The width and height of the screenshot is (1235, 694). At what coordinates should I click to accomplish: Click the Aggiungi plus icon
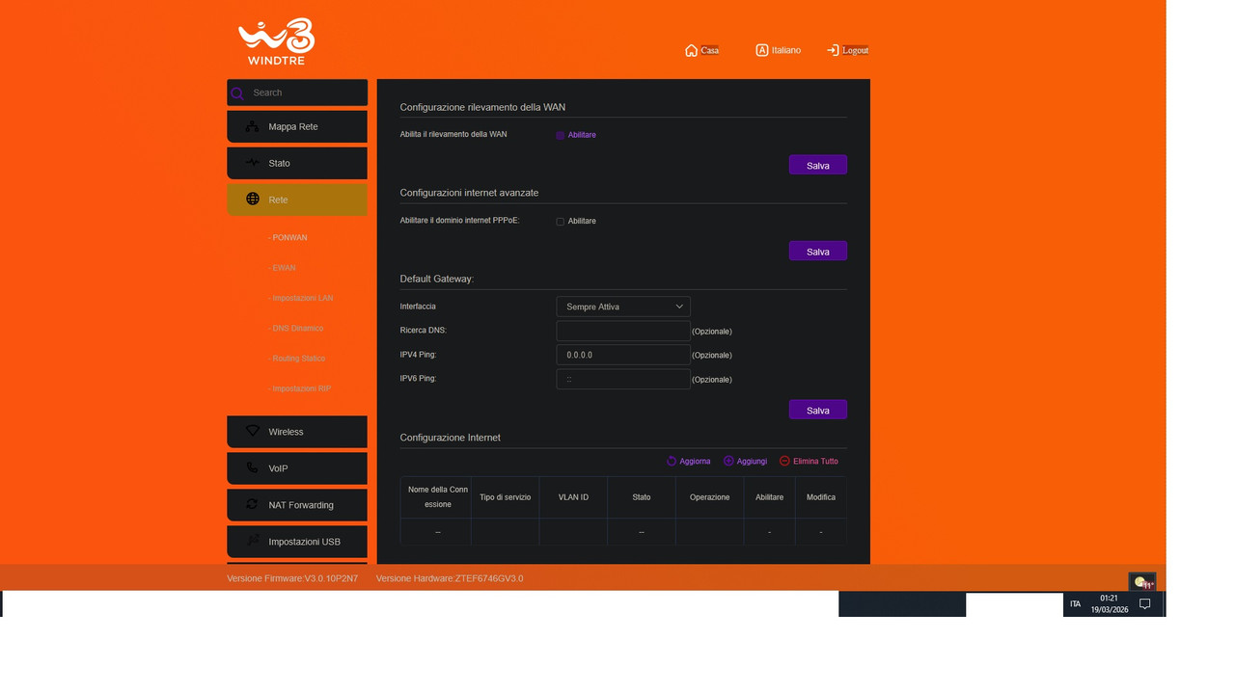pyautogui.click(x=728, y=461)
